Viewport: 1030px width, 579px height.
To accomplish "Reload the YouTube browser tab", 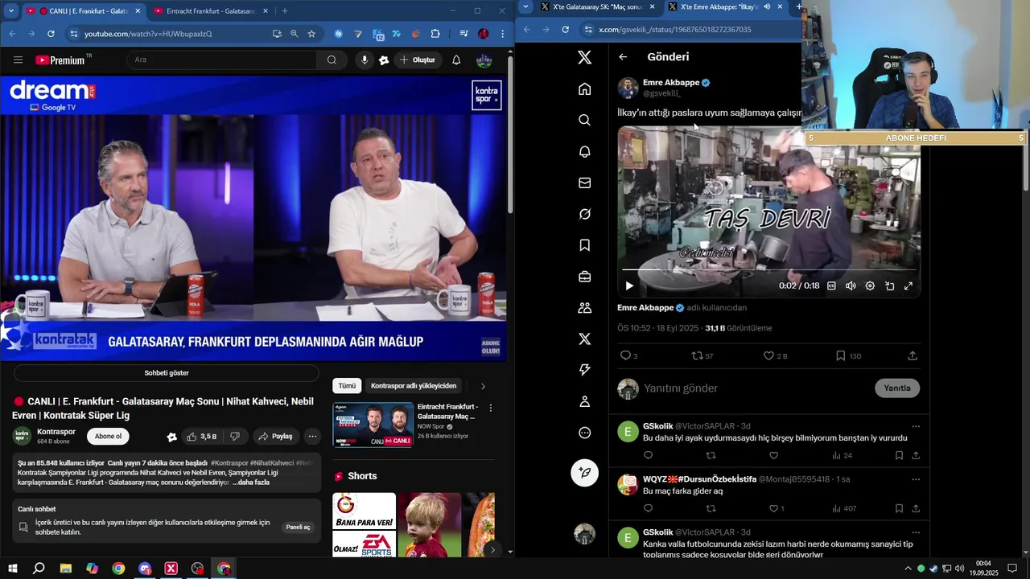I will [x=51, y=34].
